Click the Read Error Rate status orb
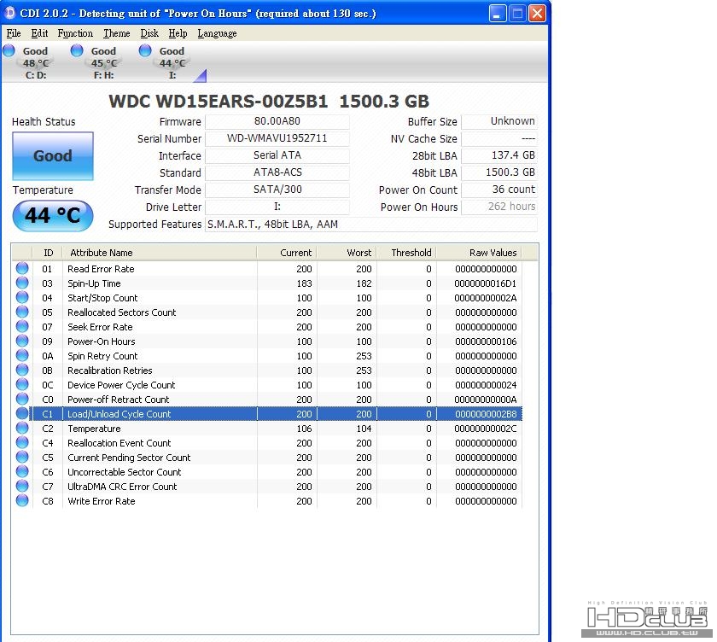717x642 pixels. (22, 268)
